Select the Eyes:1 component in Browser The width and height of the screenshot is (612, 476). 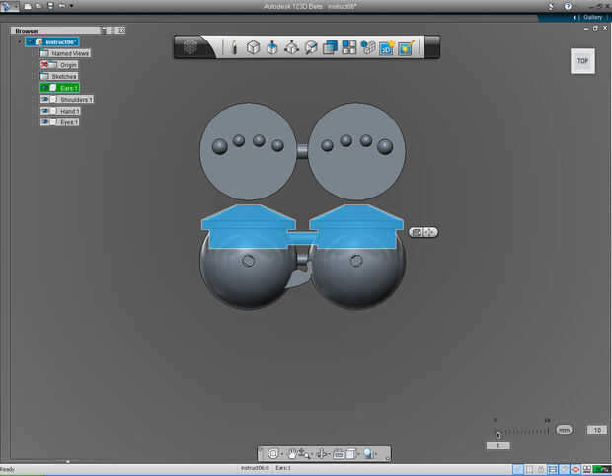coord(59,122)
